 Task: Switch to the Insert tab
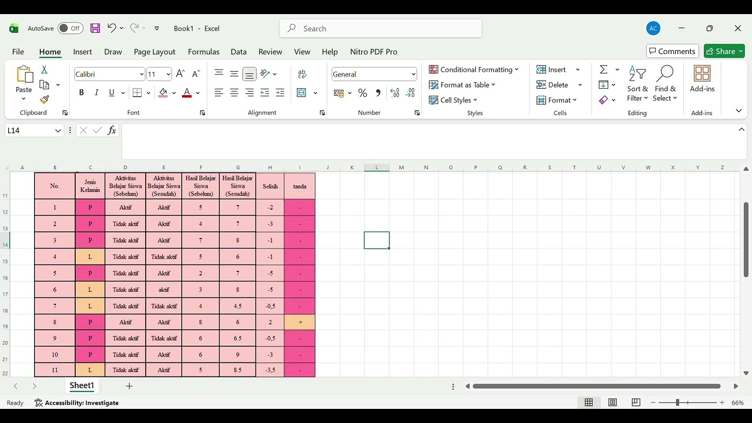(83, 52)
